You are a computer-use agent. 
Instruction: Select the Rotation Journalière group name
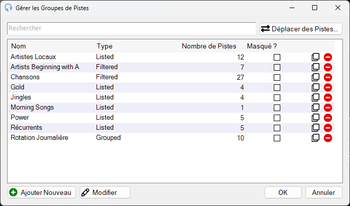[x=39, y=137]
